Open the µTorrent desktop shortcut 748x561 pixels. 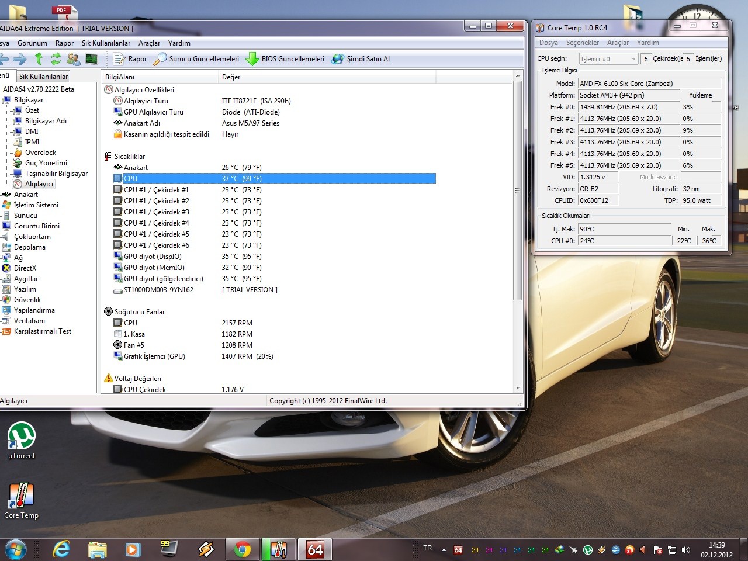pyautogui.click(x=22, y=441)
